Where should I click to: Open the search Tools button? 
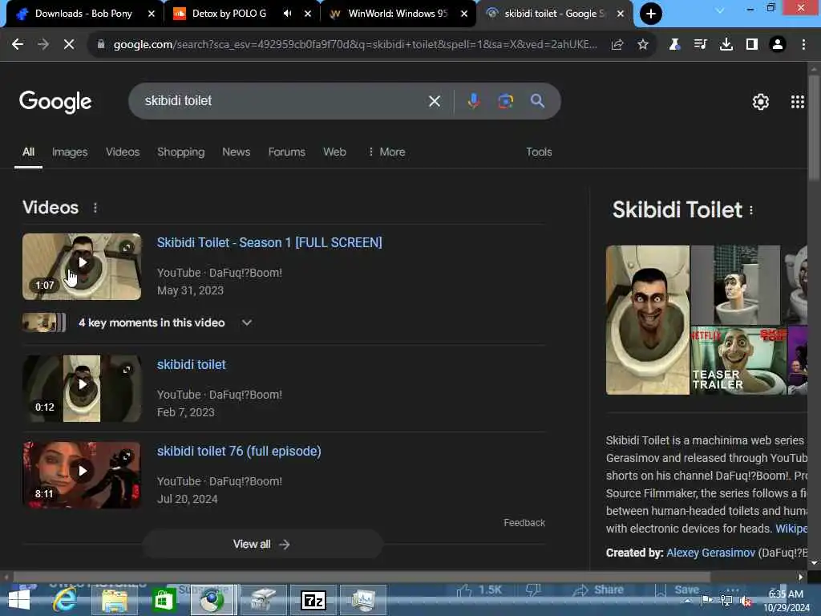point(539,152)
